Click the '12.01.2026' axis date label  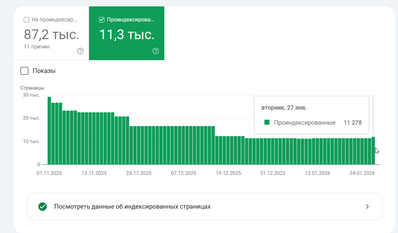coord(318,173)
